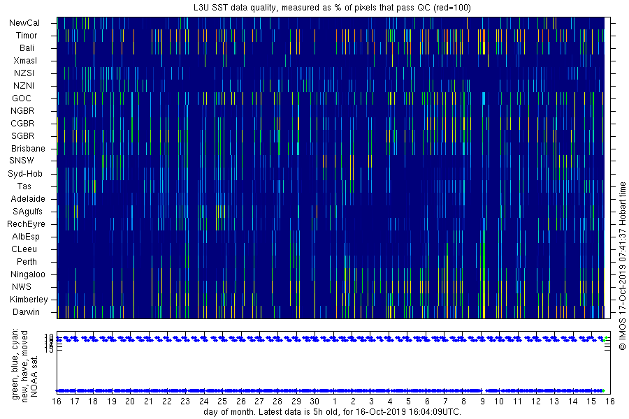Click the Kimberley region label
Viewport: 629px width, 419px height.
click(29, 300)
